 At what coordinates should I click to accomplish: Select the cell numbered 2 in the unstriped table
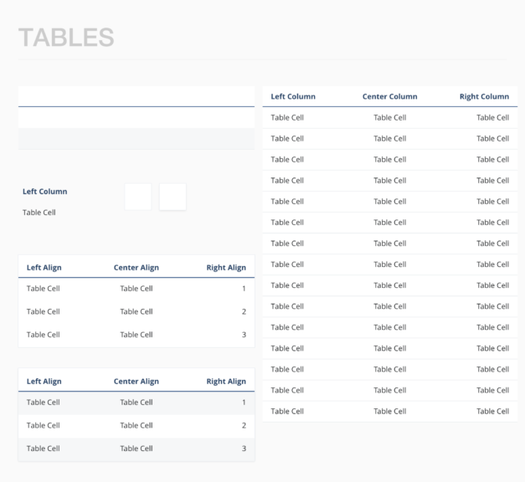coord(243,311)
